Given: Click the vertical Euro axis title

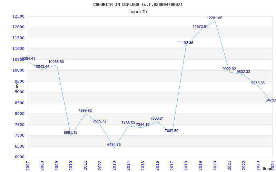Looking at the screenshot, I should (x=17, y=87).
